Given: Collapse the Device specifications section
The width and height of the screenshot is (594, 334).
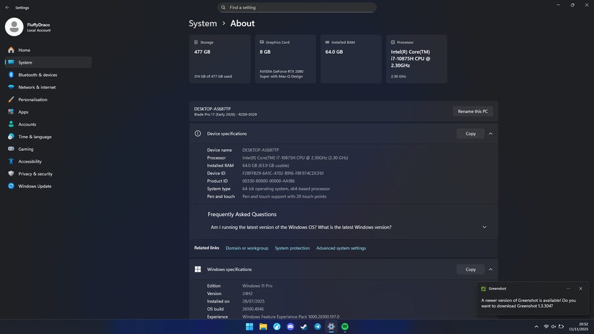Looking at the screenshot, I should 491,134.
